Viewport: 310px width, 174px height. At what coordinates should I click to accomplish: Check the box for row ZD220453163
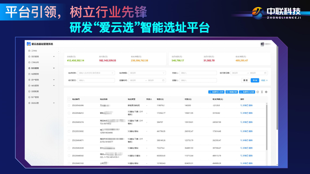[69, 163]
